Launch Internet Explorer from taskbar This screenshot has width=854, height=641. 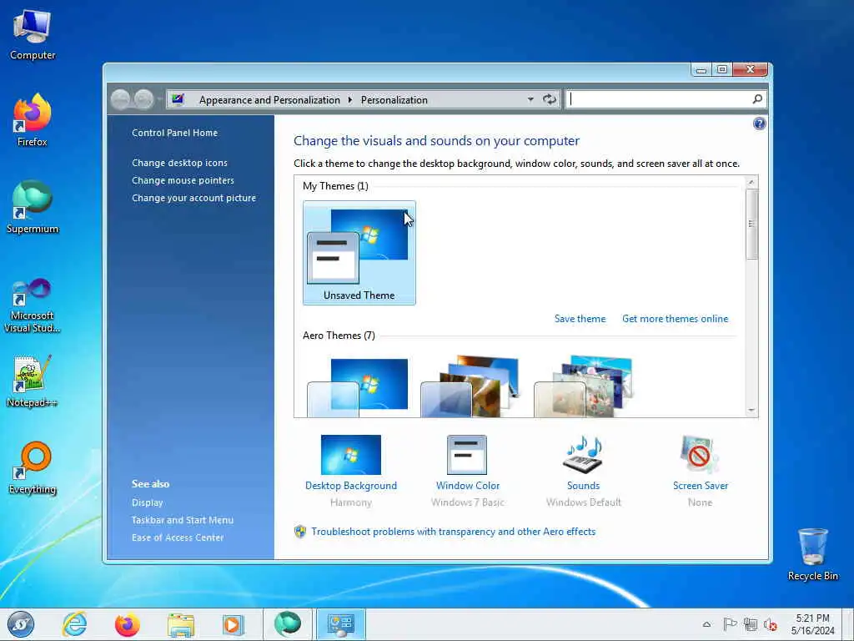[74, 624]
